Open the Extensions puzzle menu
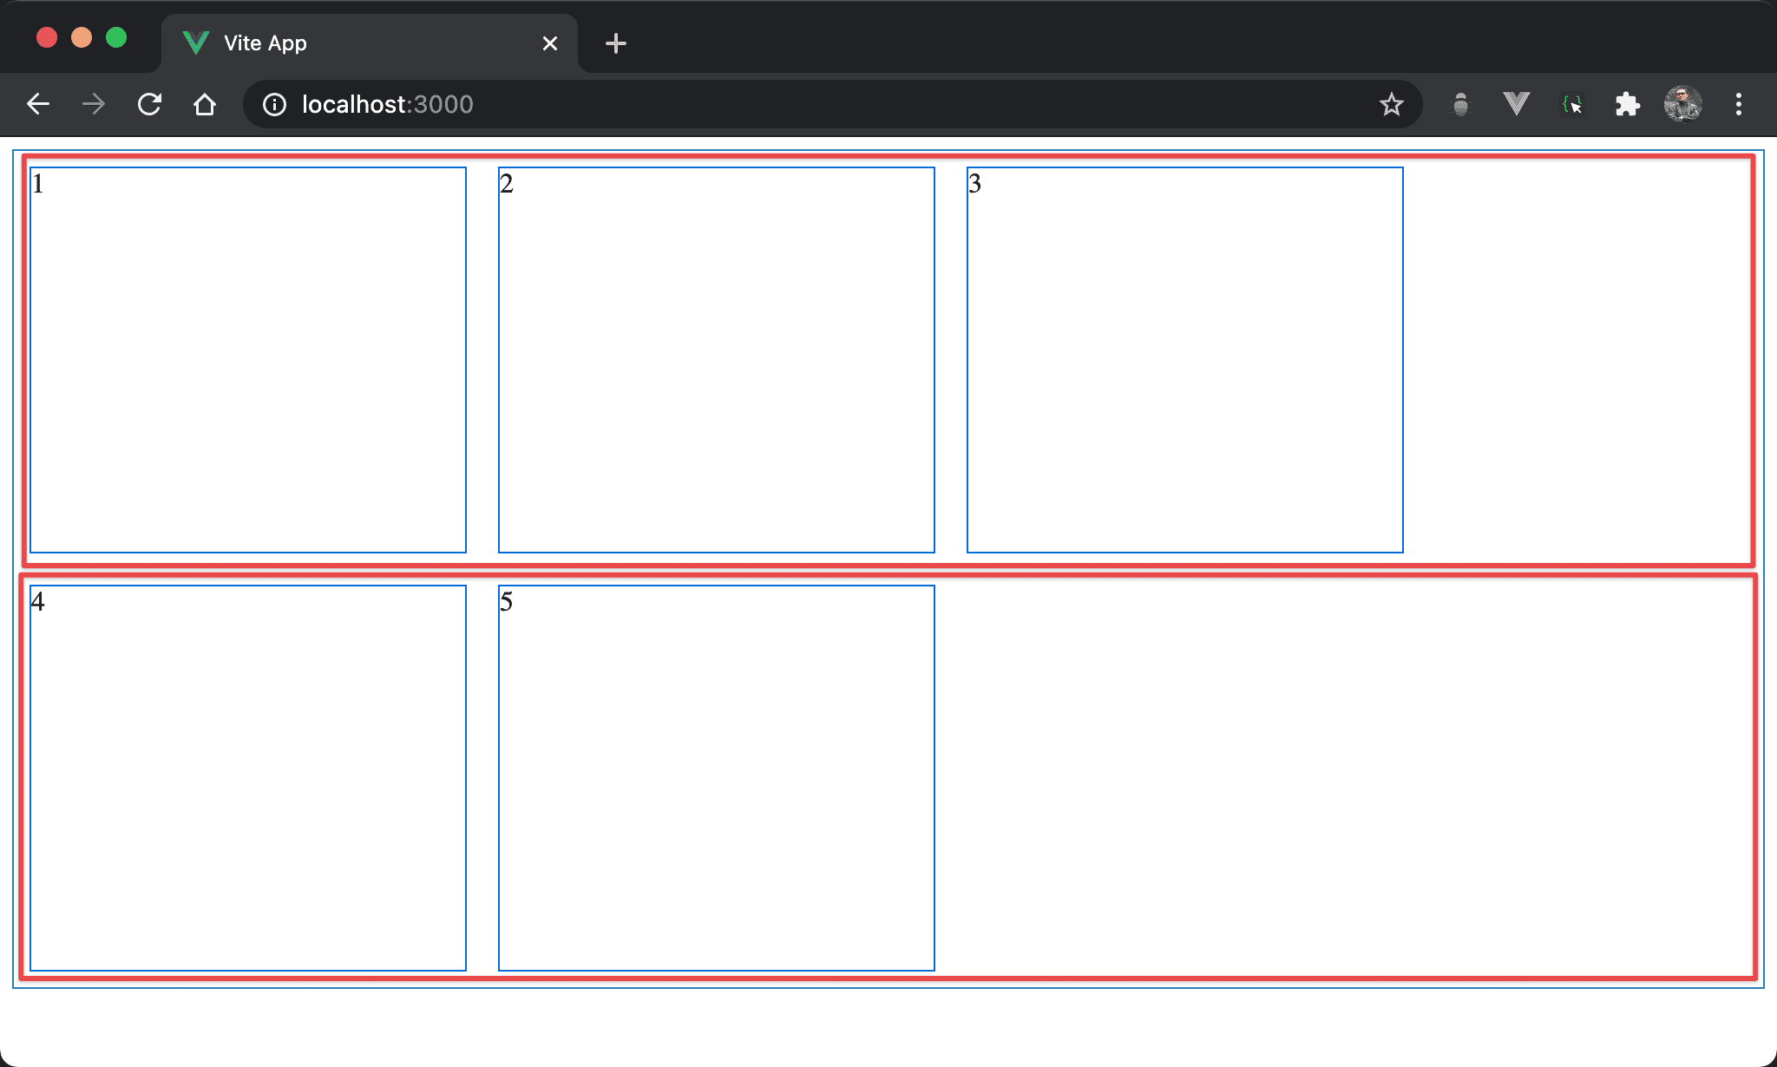Screen dimensions: 1777x1067 coord(1627,105)
